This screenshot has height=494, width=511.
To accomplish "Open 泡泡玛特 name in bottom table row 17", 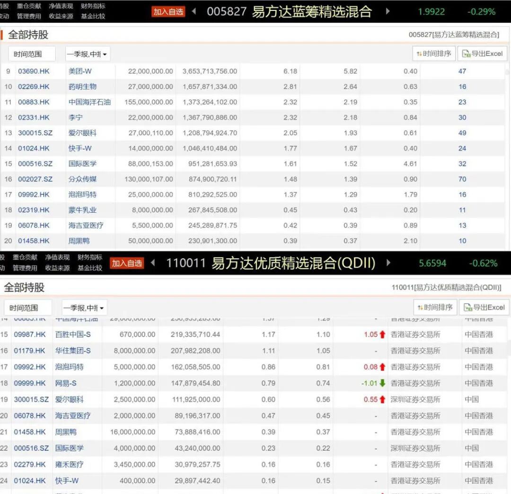I will [69, 367].
